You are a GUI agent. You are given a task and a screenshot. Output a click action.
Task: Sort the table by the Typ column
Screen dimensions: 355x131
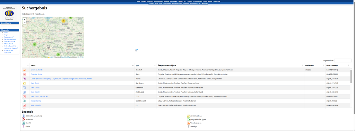click(146, 65)
